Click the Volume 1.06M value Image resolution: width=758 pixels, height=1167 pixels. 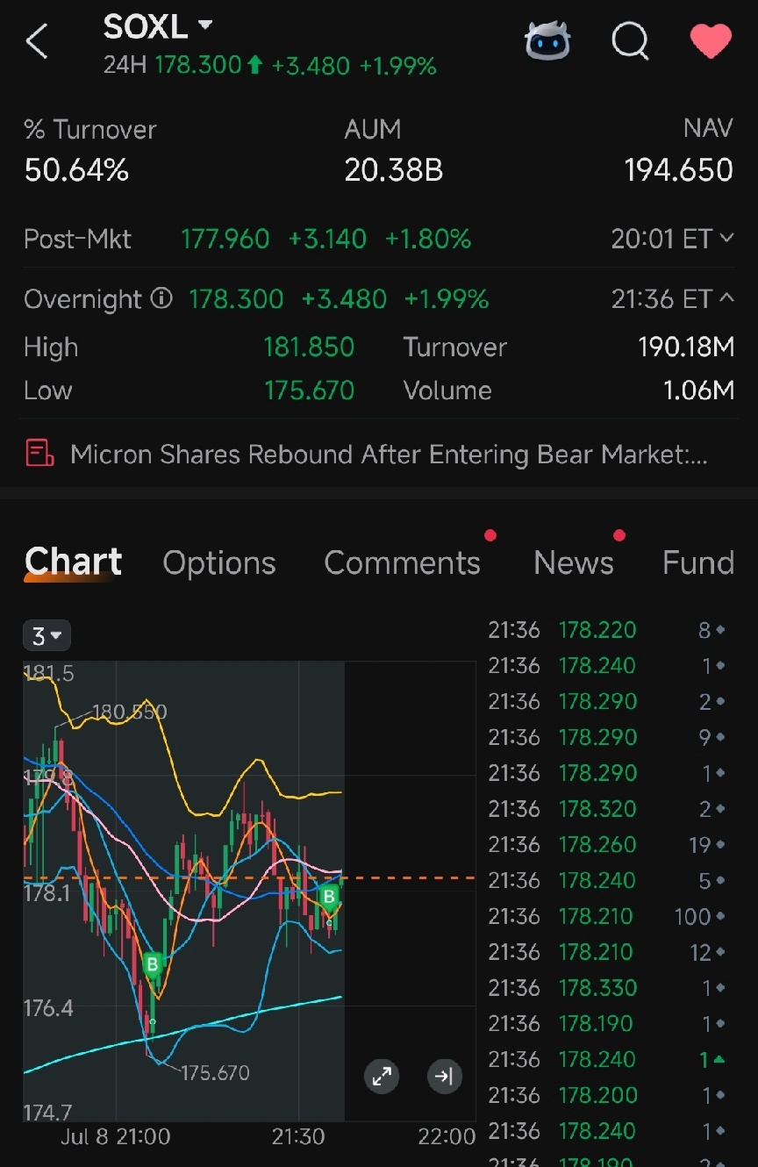[698, 390]
